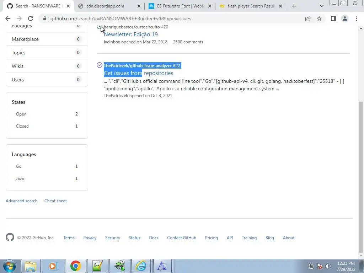Close the cdn.discordapp.com tab
This screenshot has width=364, height=273.
click(x=139, y=6)
